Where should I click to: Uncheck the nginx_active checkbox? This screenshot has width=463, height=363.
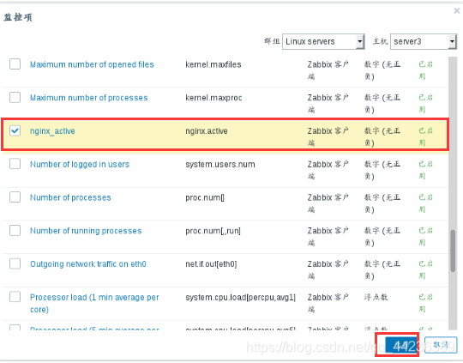[15, 130]
